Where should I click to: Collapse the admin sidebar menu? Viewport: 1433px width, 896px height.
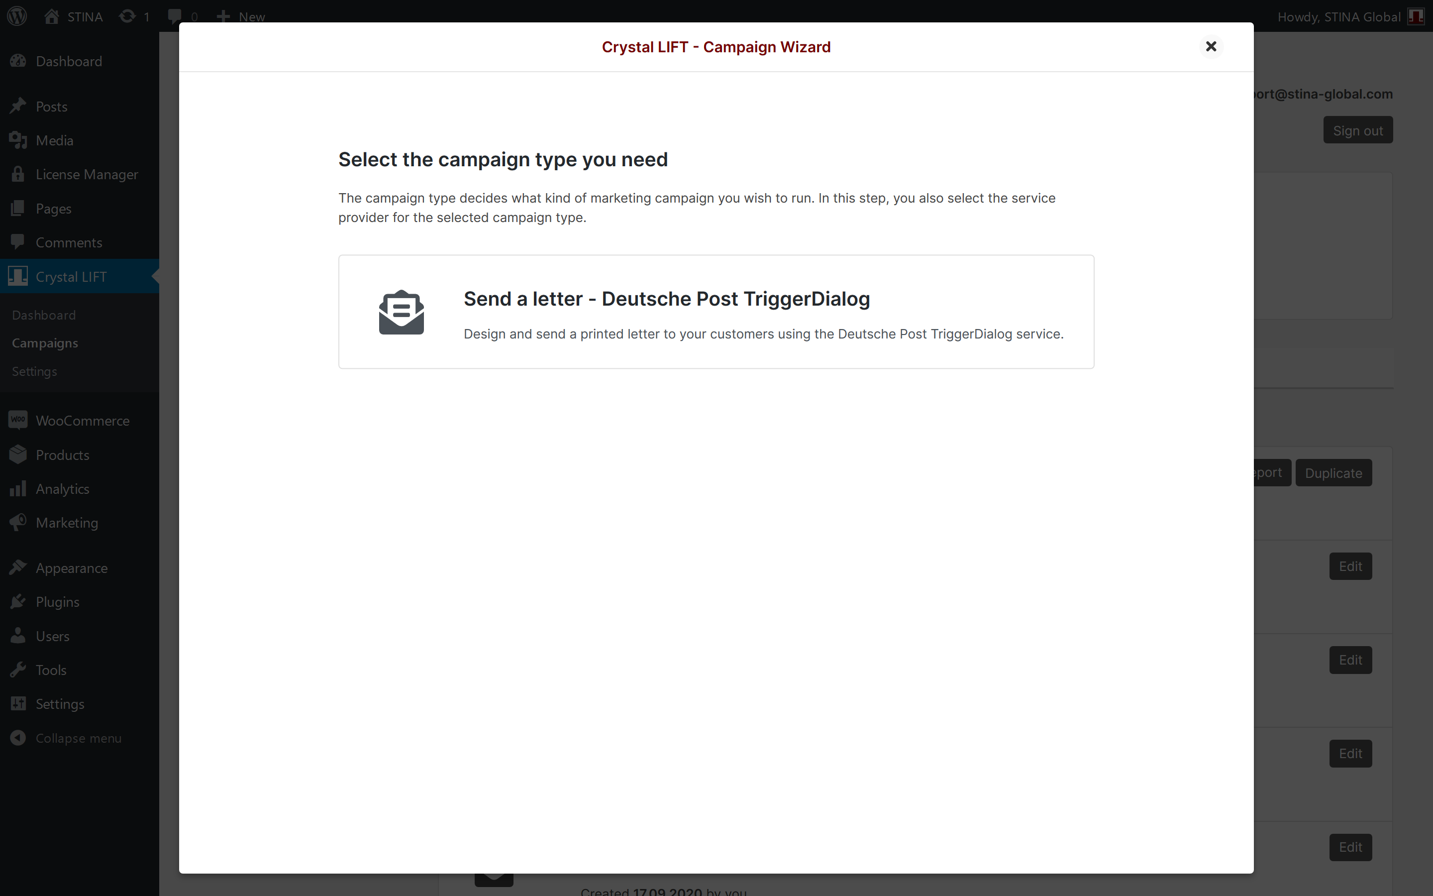[x=78, y=738]
